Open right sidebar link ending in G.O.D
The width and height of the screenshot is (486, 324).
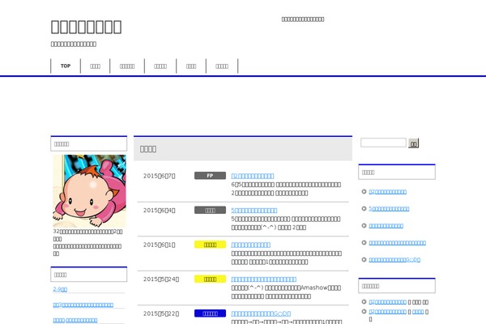[x=394, y=260]
